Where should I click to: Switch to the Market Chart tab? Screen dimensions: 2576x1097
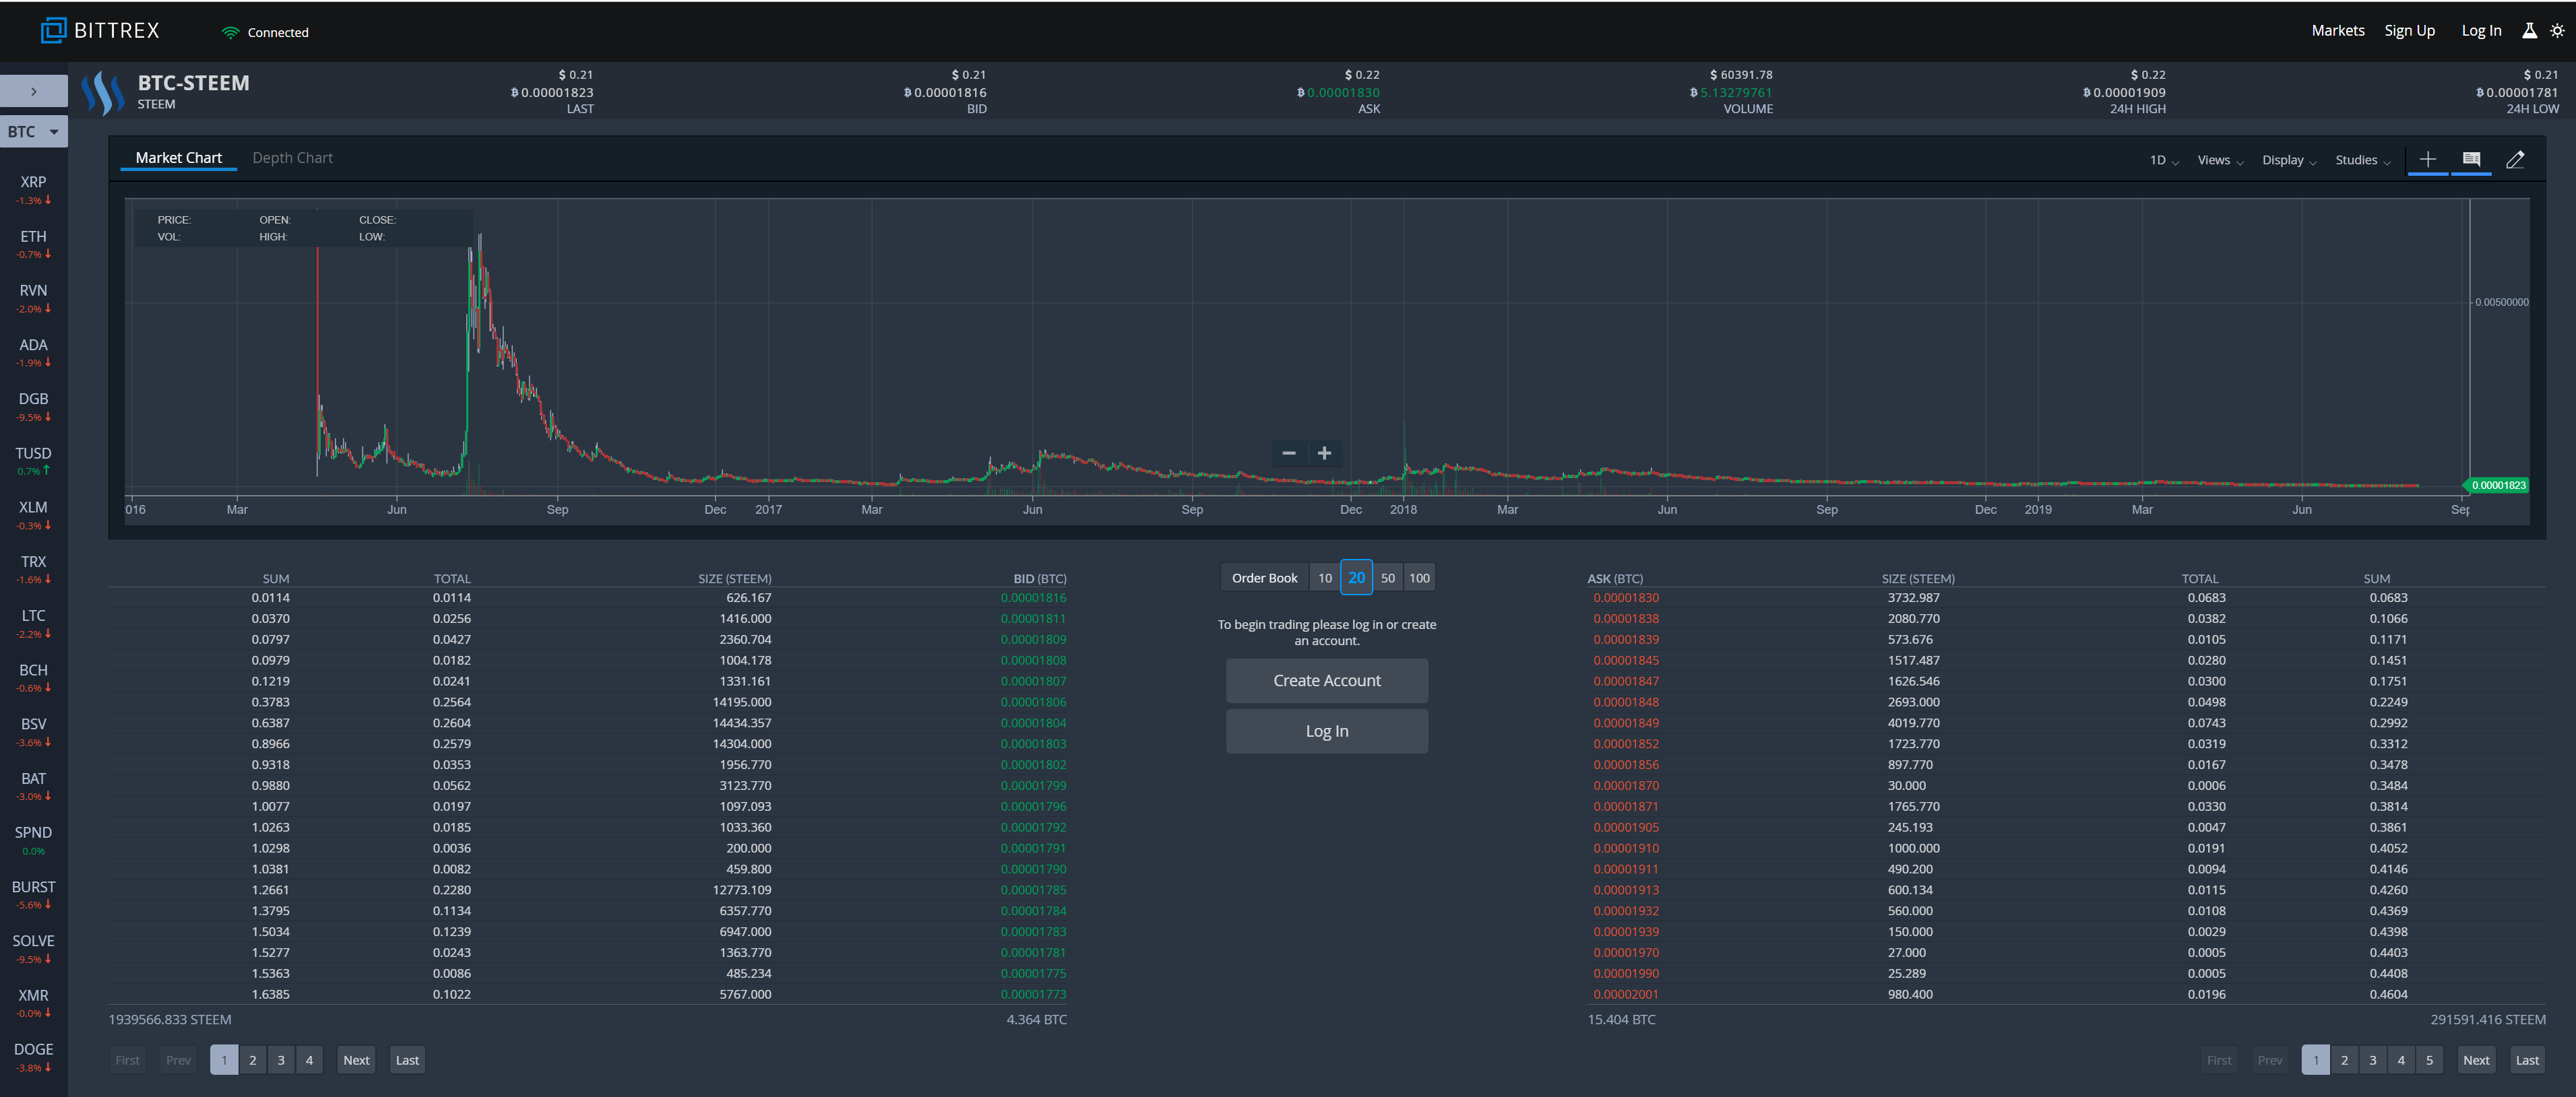click(x=178, y=158)
